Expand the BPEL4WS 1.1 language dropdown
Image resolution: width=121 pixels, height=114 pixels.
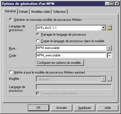point(103,28)
